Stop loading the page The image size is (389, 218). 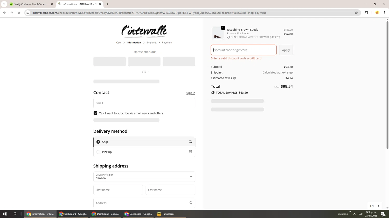(19, 13)
